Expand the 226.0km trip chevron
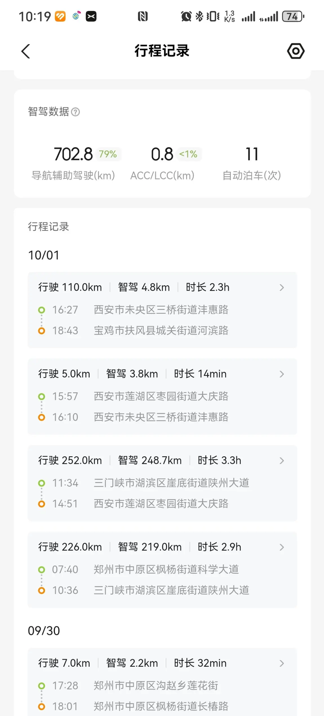 (x=281, y=547)
